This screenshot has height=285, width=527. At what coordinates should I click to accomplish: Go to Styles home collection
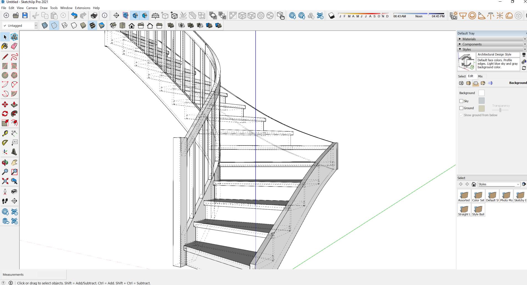pos(474,184)
